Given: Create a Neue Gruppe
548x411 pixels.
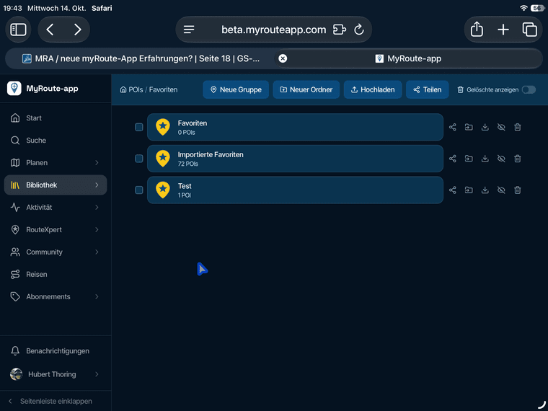Looking at the screenshot, I should coord(236,90).
